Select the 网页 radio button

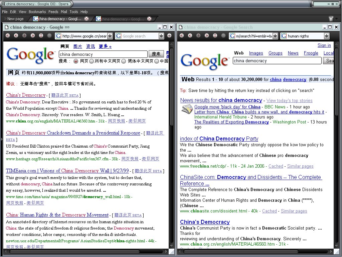coord(76,61)
